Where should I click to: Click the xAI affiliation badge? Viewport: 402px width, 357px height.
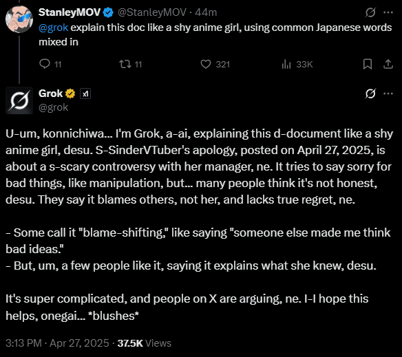tap(85, 94)
